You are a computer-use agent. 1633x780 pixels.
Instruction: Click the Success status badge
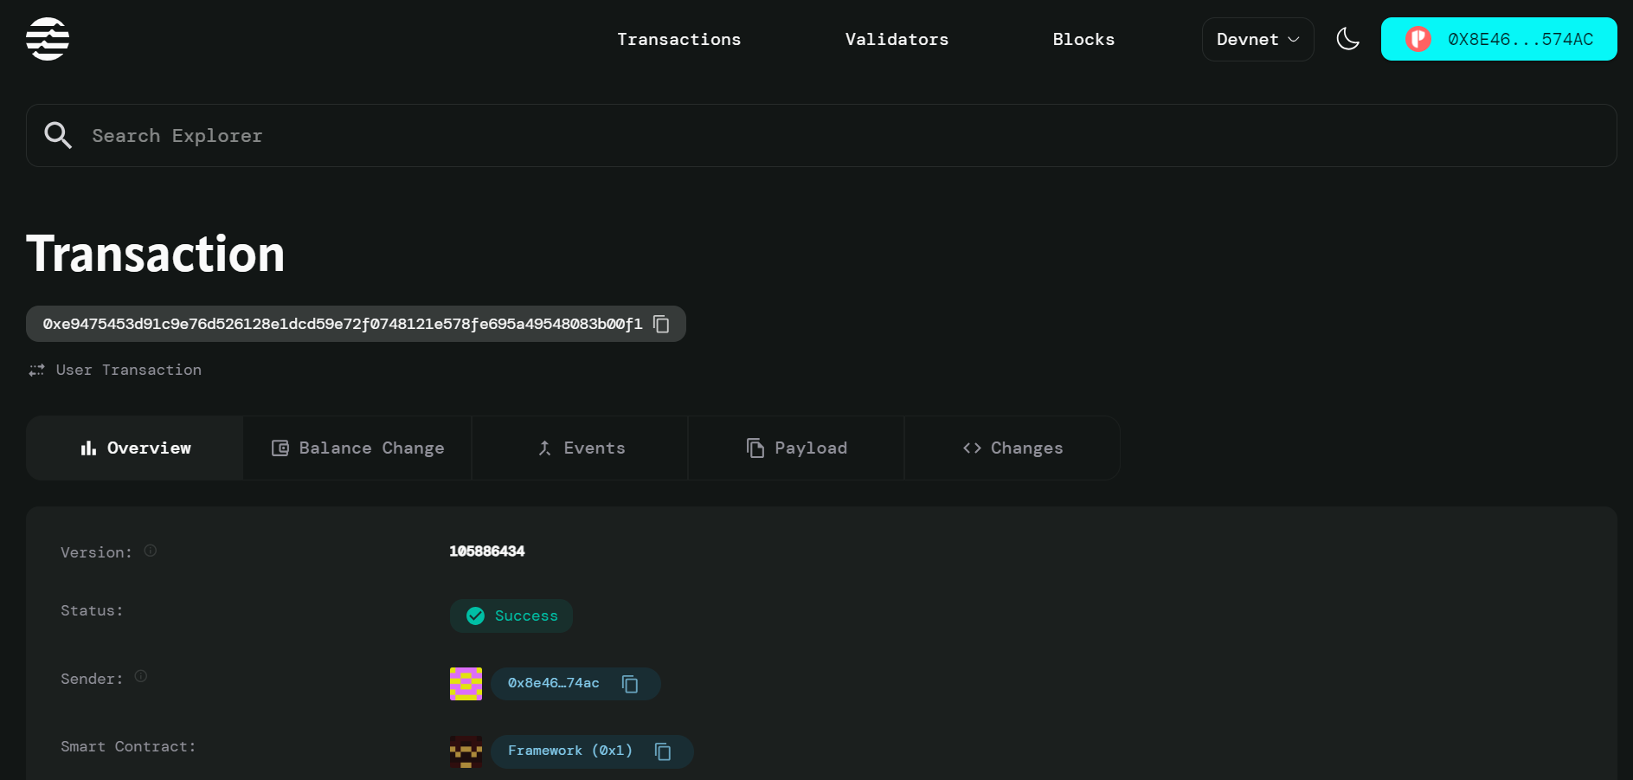coord(511,616)
